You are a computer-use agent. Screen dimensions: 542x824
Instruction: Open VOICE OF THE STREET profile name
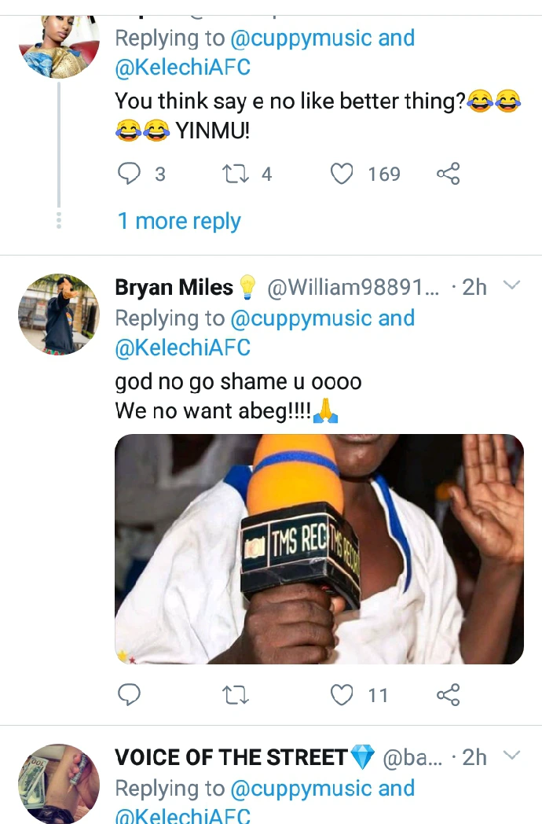click(x=232, y=757)
